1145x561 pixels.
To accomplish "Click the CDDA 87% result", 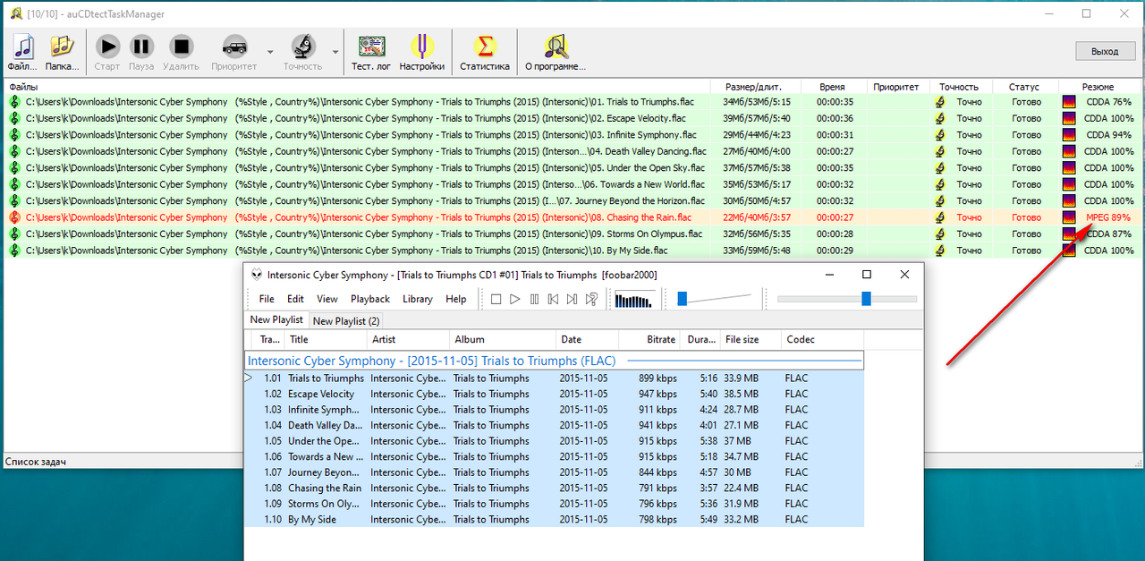I will (1108, 234).
